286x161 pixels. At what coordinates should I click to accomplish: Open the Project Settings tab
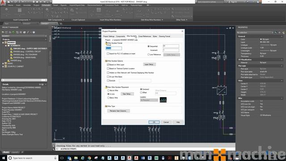[109, 36]
